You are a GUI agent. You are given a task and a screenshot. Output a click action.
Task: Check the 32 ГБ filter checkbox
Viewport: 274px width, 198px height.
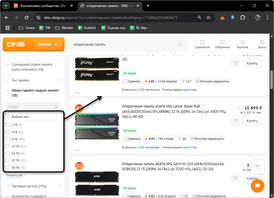click(8, 160)
